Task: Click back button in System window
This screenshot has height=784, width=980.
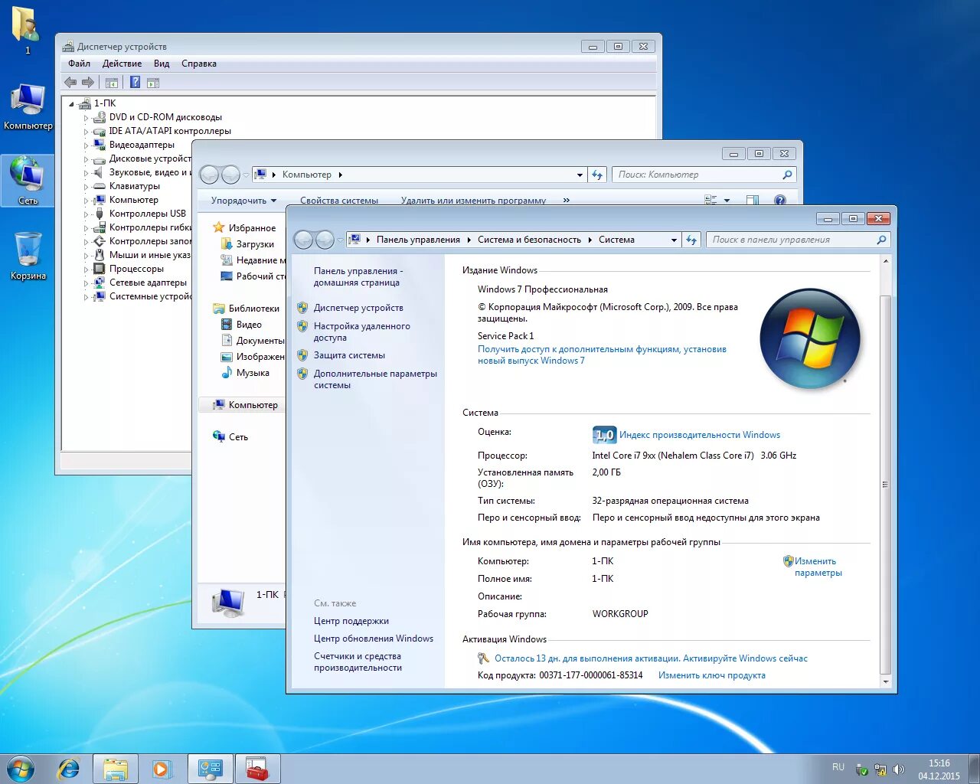Action: 303,240
